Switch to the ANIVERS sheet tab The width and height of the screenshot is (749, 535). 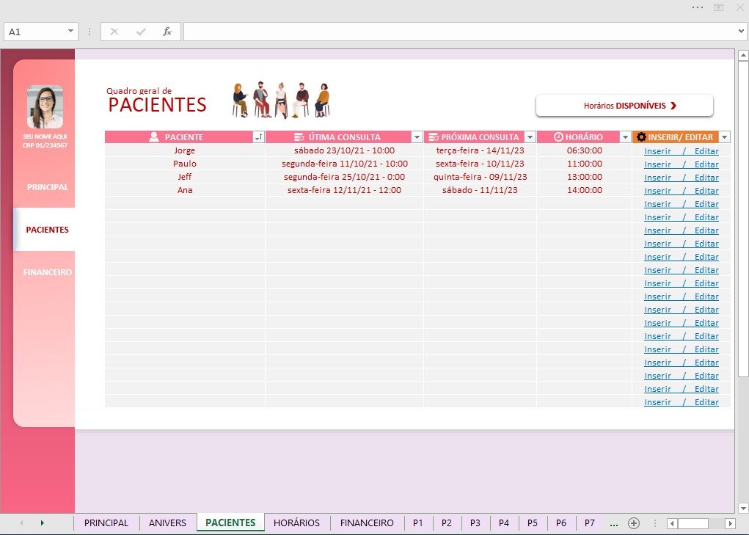click(168, 523)
